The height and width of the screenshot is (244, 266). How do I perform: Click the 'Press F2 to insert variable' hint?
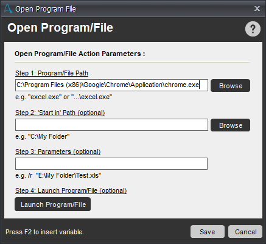[44, 232]
